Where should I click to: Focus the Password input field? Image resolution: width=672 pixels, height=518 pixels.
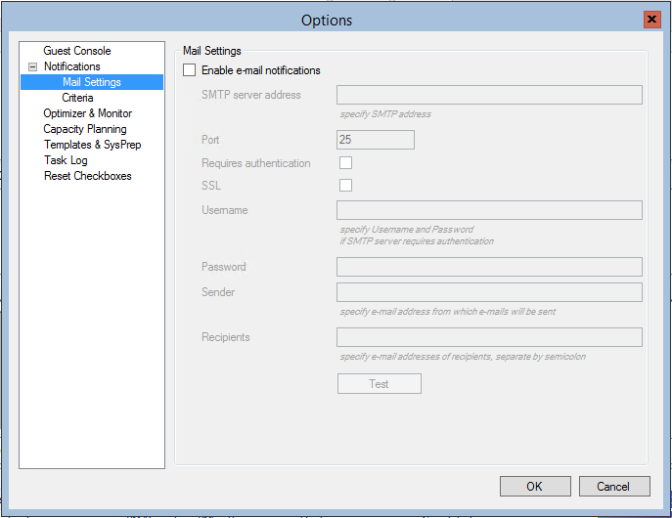[x=489, y=267]
